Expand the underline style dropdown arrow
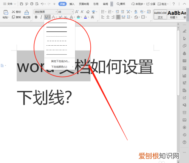This screenshot has width=189, height=163. pyautogui.click(x=50, y=17)
